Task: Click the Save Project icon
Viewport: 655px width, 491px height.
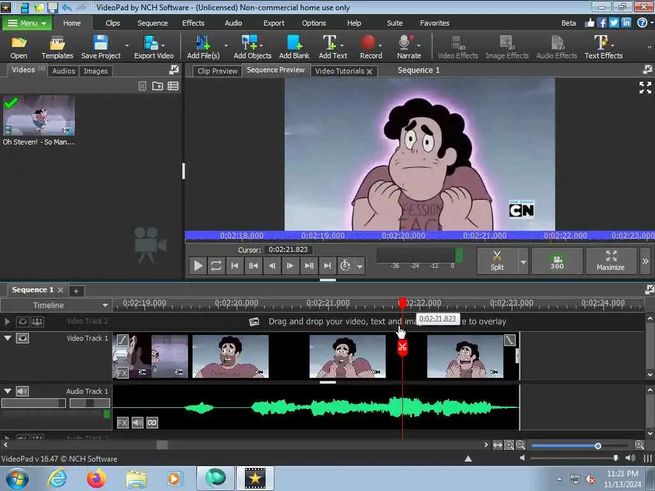Action: [100, 47]
